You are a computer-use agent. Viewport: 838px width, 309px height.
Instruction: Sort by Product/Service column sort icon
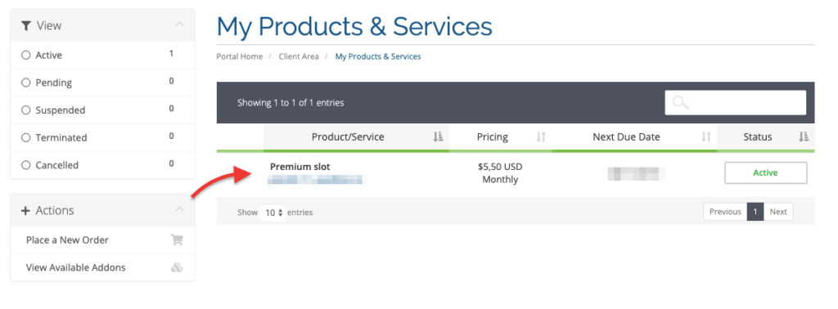tap(438, 137)
